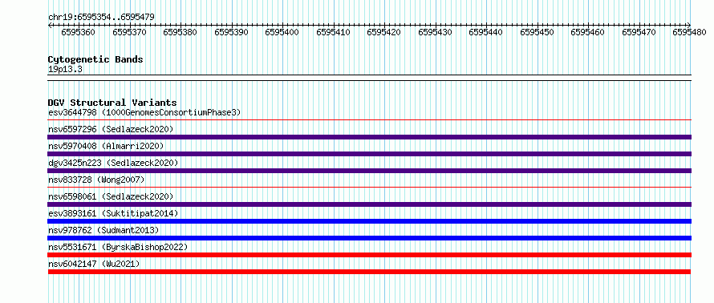
Task: Click ruler position 6595460
Action: [588, 32]
